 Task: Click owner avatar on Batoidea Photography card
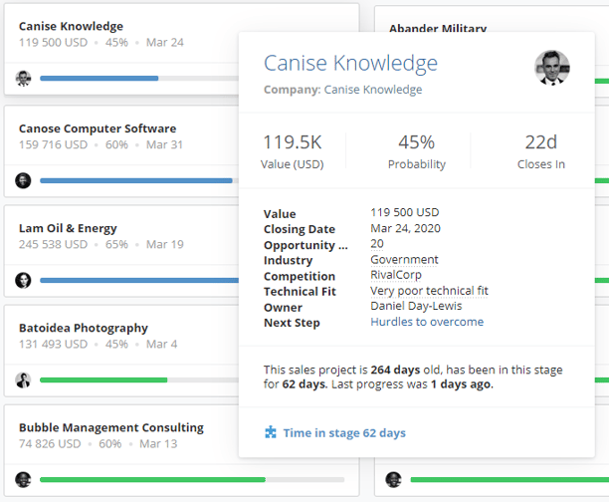click(24, 379)
